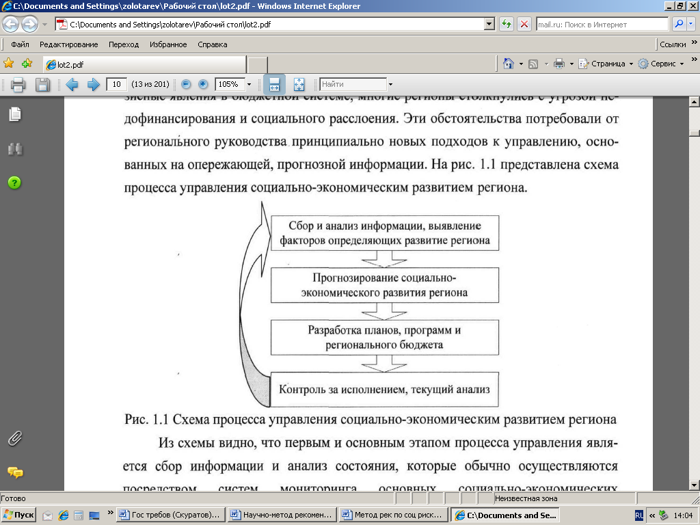Expand the address bar history dropdown
700x525 pixels.
[489, 24]
